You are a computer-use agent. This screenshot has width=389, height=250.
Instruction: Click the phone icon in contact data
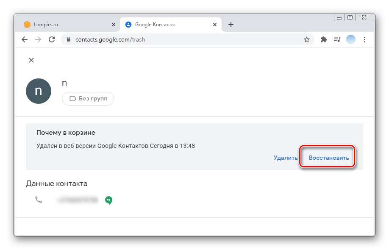click(39, 200)
